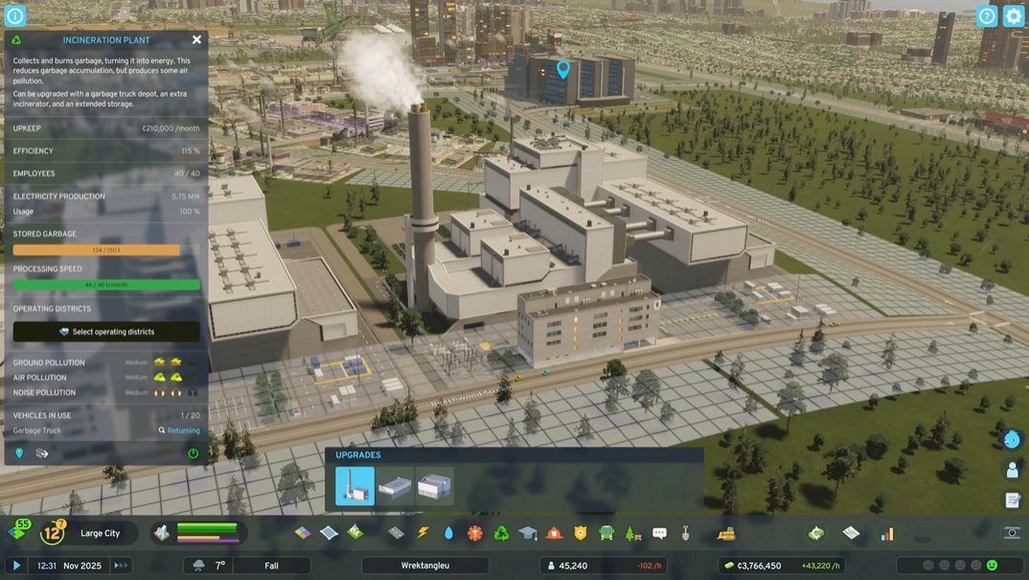Open the Garbage Management recycle menu
The image size is (1029, 580).
501,533
